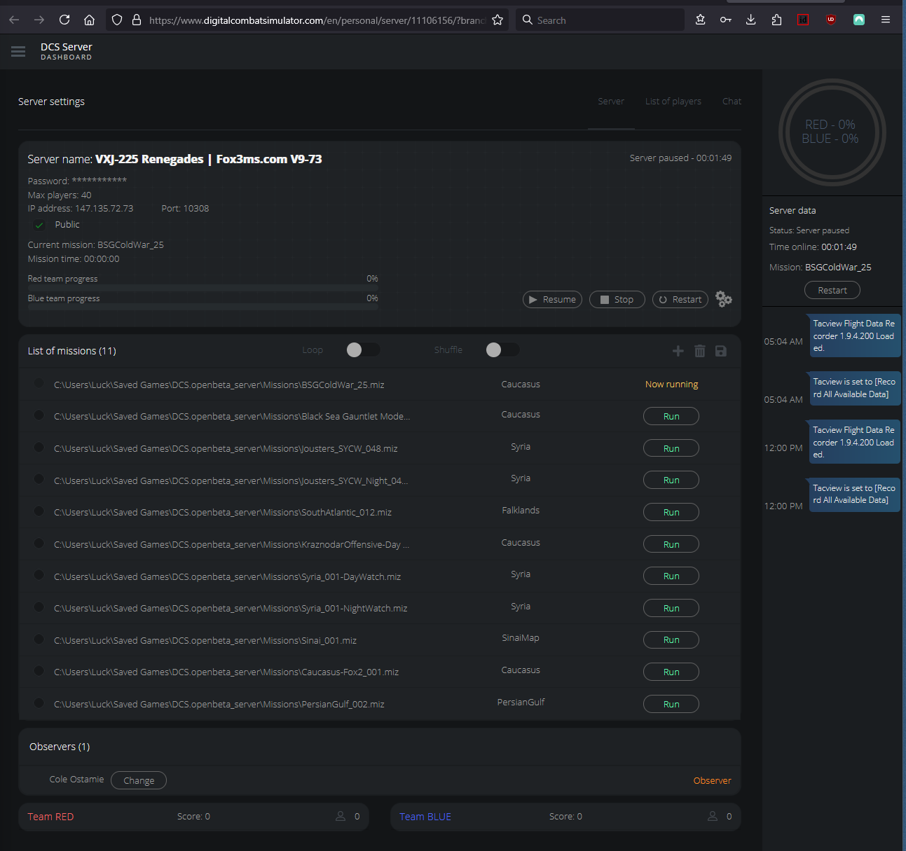906x851 pixels.
Task: Uncheck the Public server checkbox
Action: 39,225
